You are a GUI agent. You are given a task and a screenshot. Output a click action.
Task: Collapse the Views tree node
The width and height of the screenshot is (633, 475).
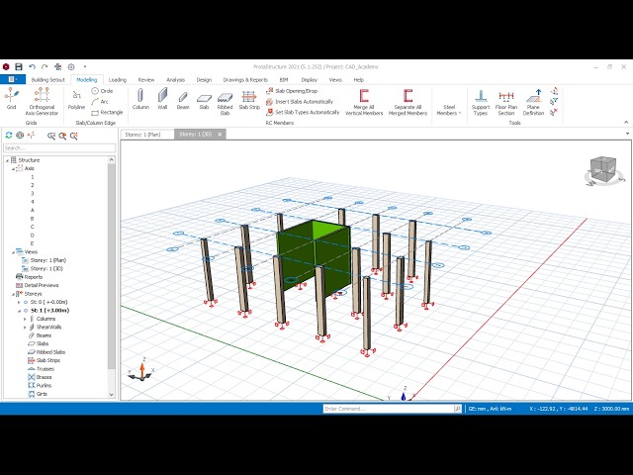pos(13,252)
